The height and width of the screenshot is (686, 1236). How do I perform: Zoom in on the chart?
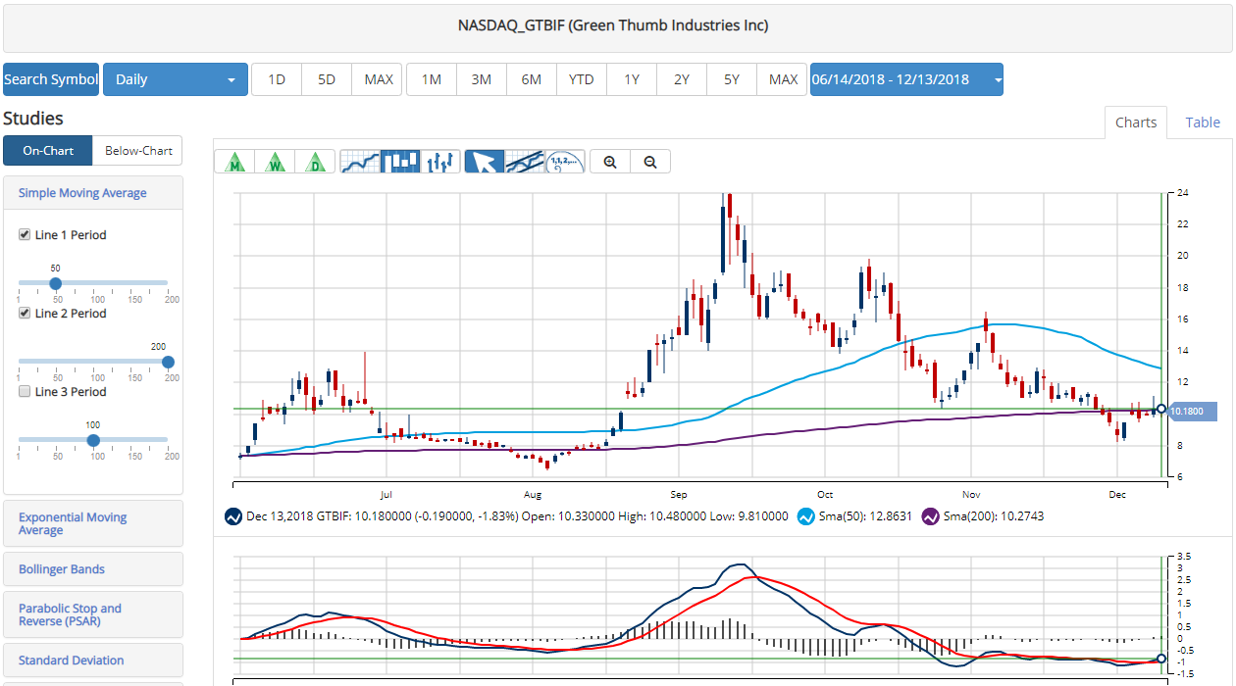pyautogui.click(x=610, y=162)
